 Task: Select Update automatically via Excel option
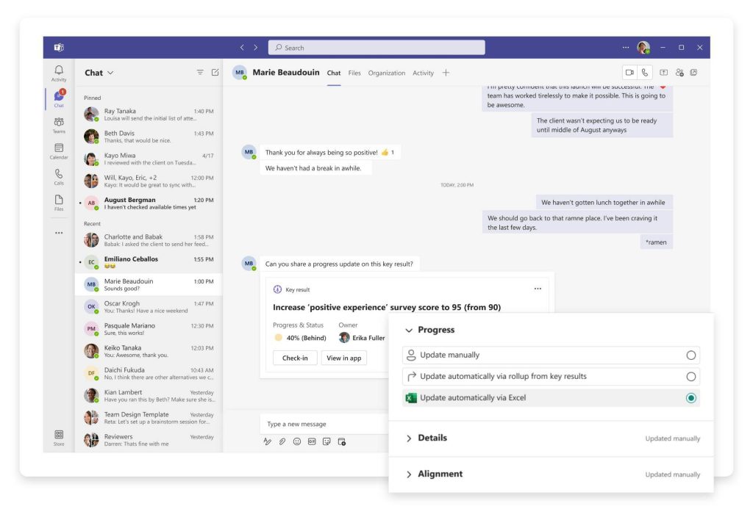pyautogui.click(x=551, y=397)
